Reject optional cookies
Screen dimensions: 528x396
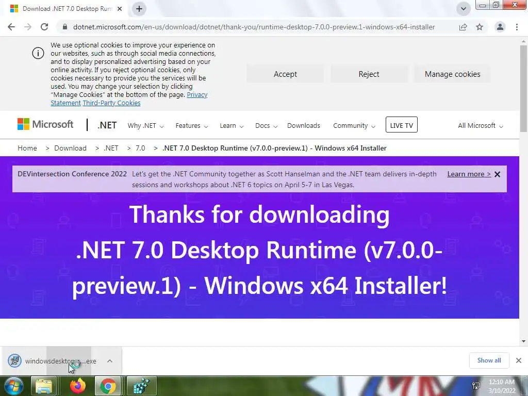tap(369, 74)
